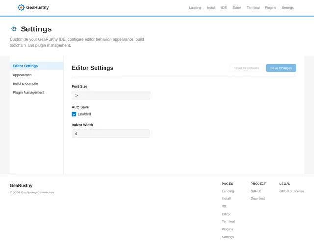The height and width of the screenshot is (248, 314).
Task: Open Landing in top navigation
Action: 195,8
